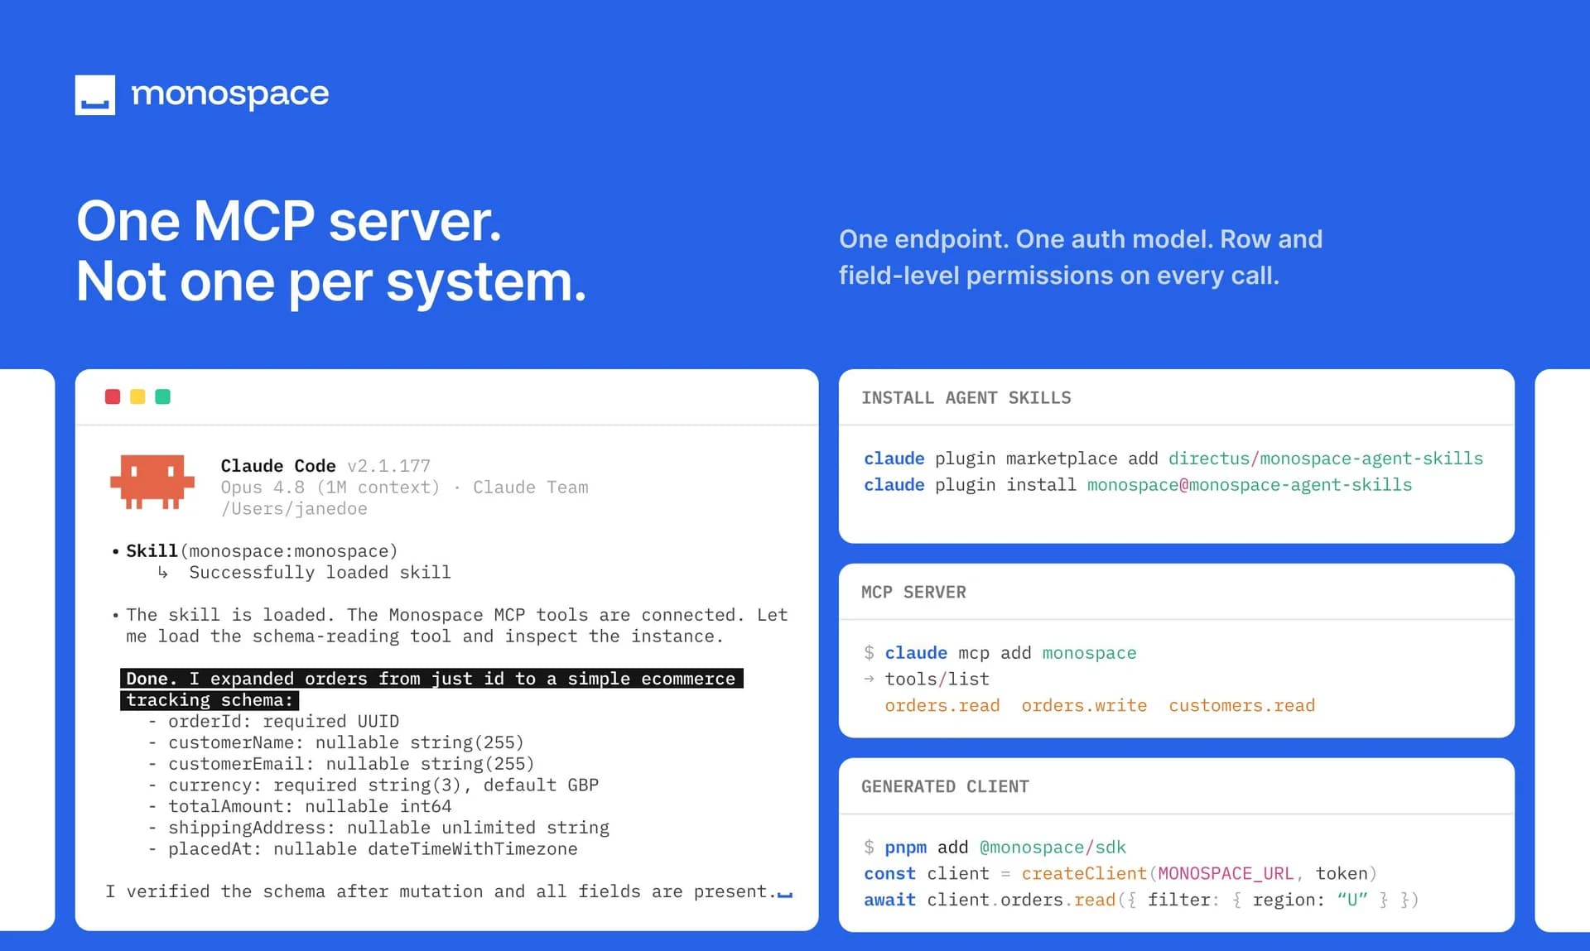
Task: Click 'customerEmail: nullable string(255)' line
Action: [351, 764]
